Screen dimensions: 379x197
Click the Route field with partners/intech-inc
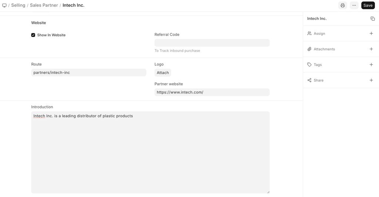(x=88, y=73)
